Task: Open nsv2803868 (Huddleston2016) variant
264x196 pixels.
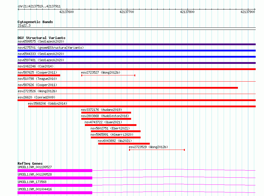Action: (x=105, y=116)
